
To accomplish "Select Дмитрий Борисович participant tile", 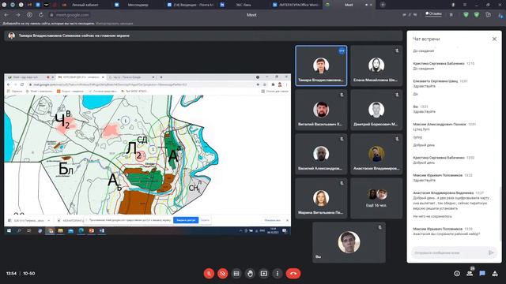I will click(x=376, y=110).
